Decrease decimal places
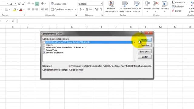The width and height of the screenshot is (194, 109). tap(101, 9)
